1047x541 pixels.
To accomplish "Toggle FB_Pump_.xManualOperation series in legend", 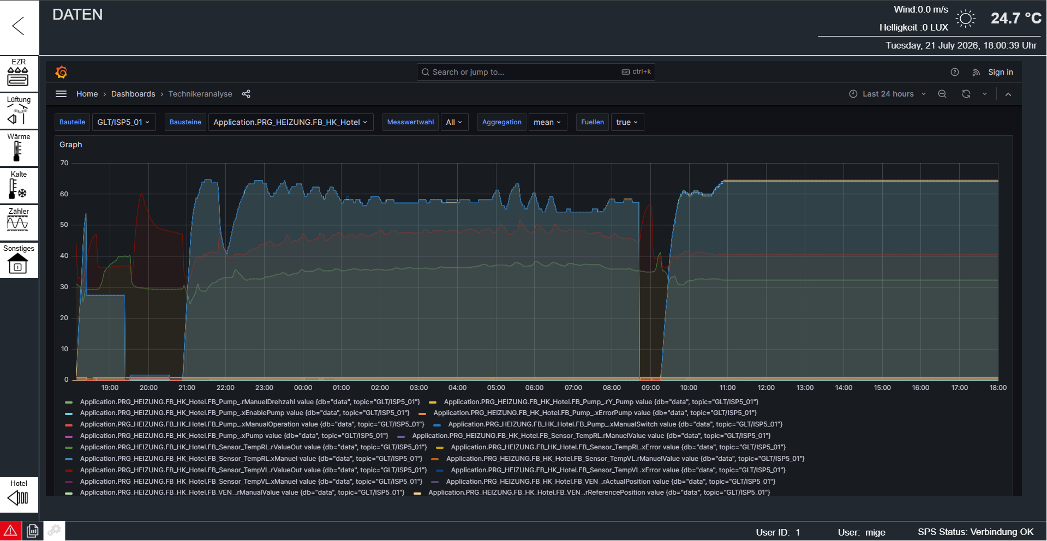I will coord(252,424).
